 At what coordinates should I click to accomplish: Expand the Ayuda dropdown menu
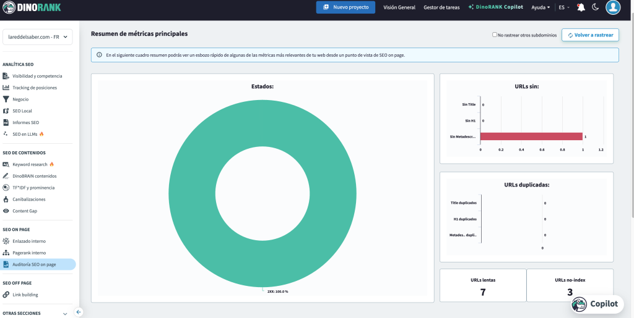pyautogui.click(x=541, y=7)
